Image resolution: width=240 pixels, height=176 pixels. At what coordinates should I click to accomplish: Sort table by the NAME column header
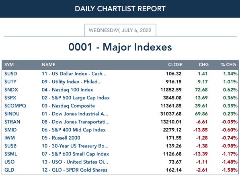[49, 65]
